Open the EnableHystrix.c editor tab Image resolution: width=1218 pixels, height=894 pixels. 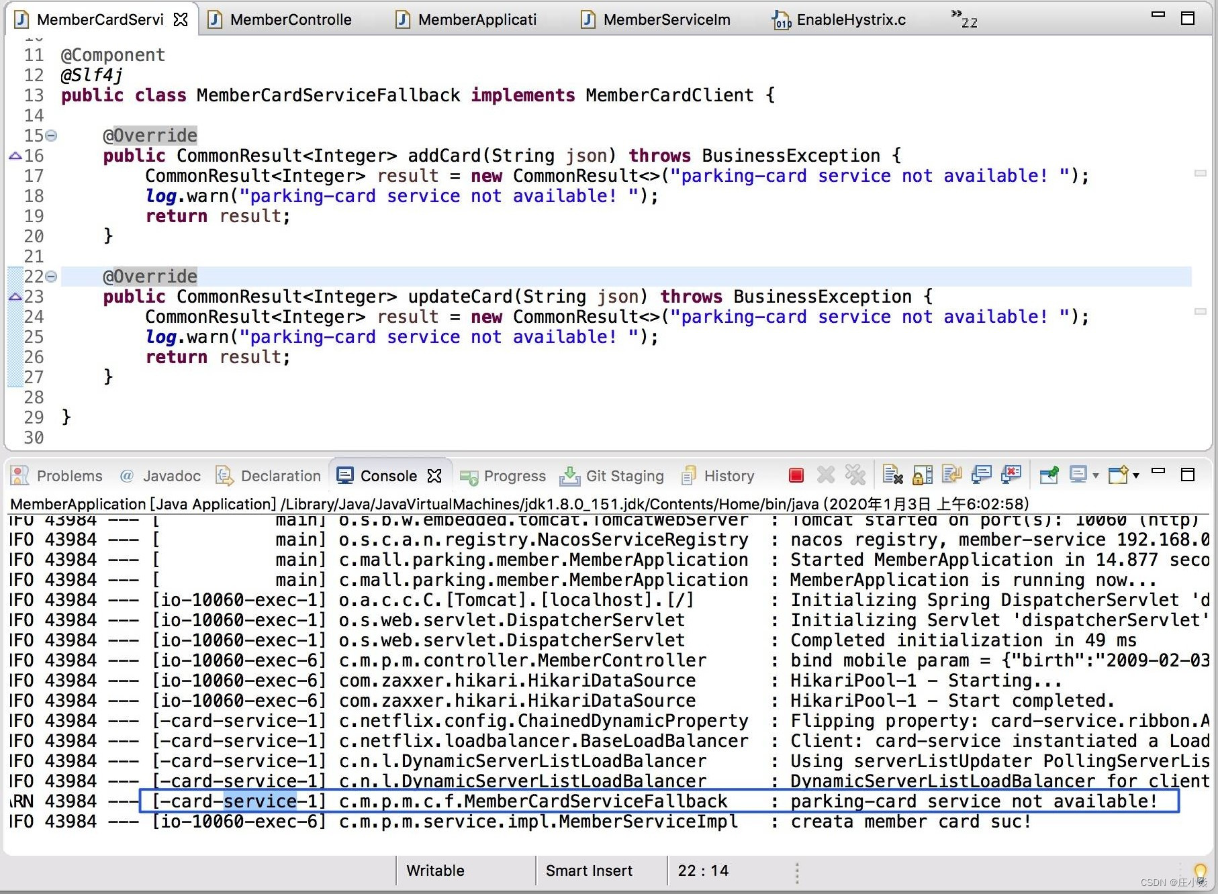click(839, 19)
